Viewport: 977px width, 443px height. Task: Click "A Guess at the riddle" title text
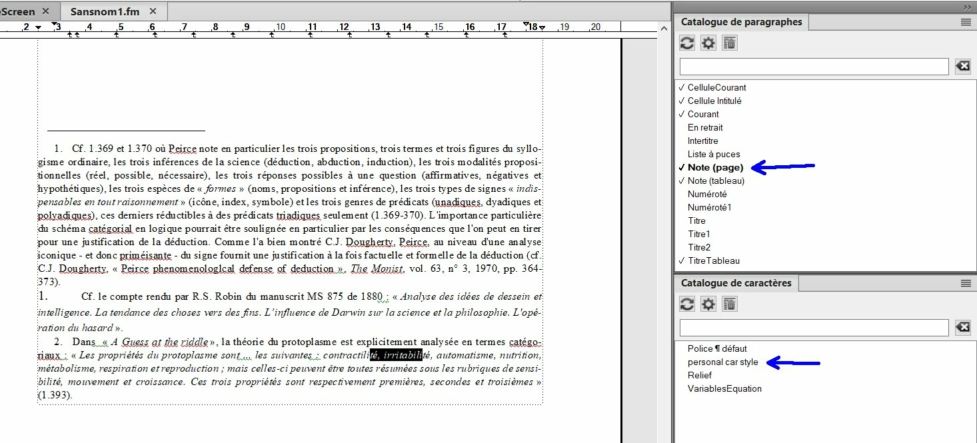point(159,342)
